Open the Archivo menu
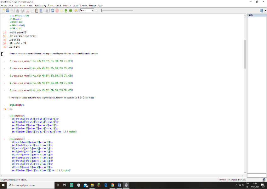 (x=3, y=6)
